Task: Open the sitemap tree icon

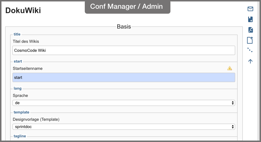Action: [x=250, y=50]
